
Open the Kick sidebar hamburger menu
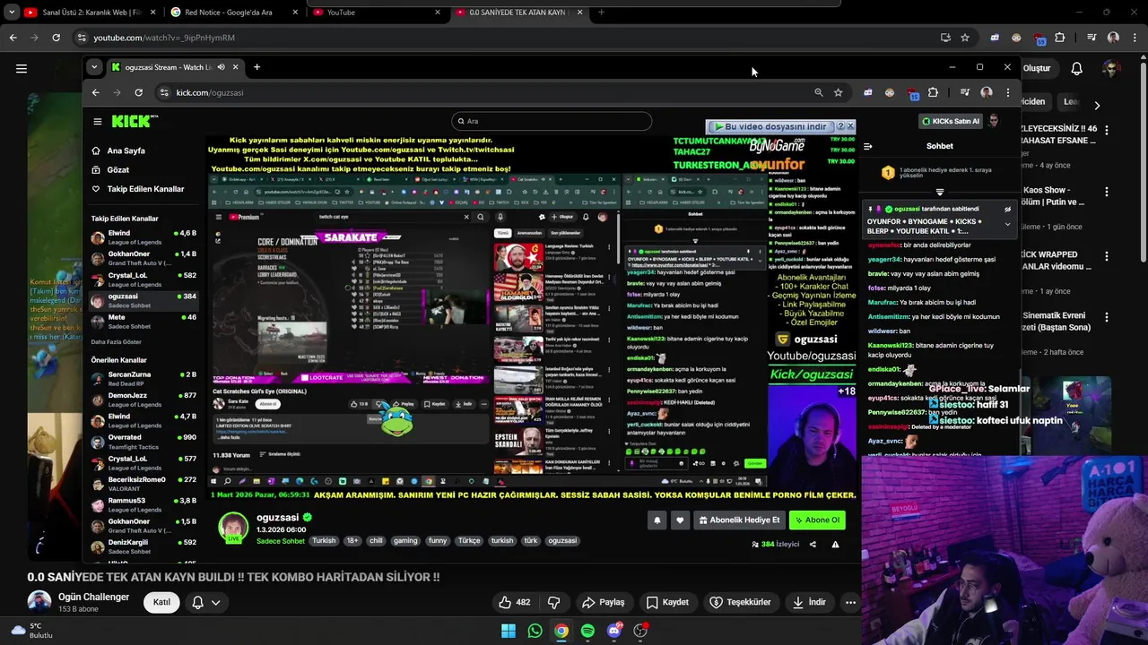97,121
